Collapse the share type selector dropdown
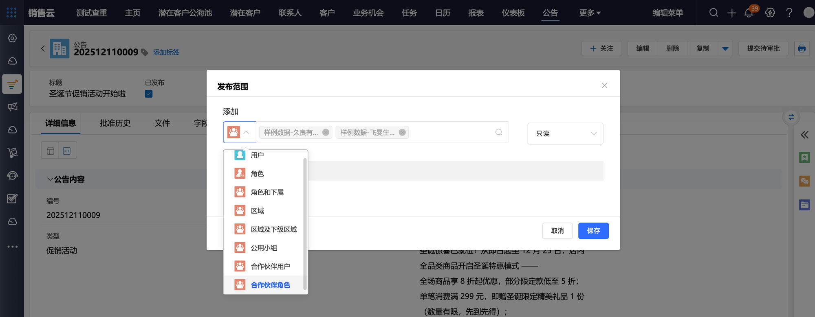This screenshot has width=815, height=317. (240, 132)
